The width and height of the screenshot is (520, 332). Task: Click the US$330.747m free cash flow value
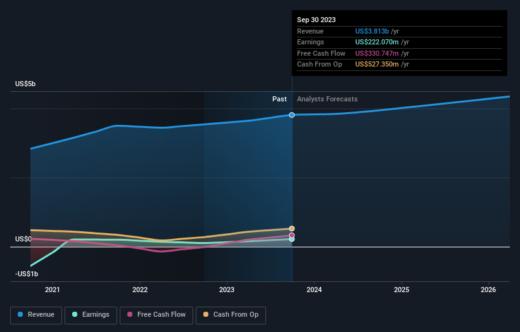point(377,53)
